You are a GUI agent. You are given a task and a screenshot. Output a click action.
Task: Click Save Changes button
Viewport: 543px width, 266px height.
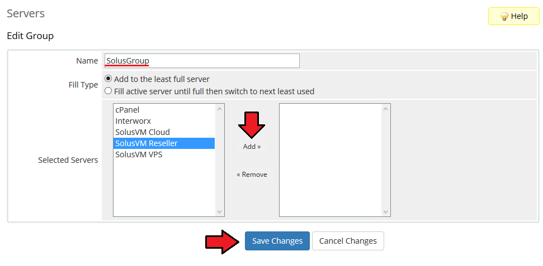point(277,241)
